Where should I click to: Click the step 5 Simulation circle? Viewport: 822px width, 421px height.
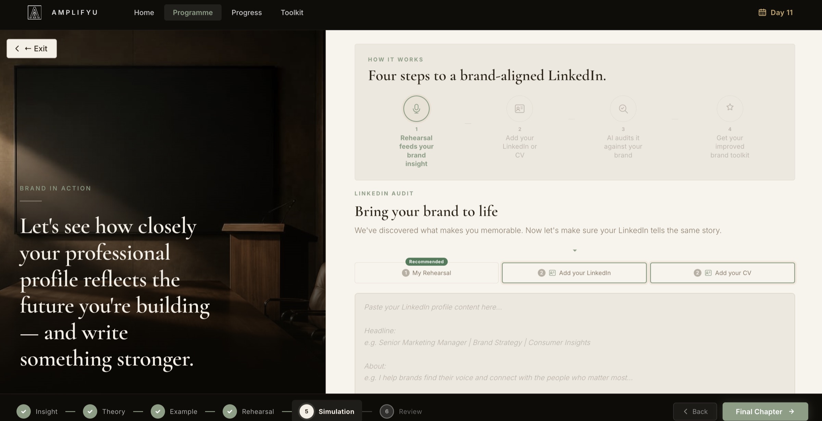[307, 411]
